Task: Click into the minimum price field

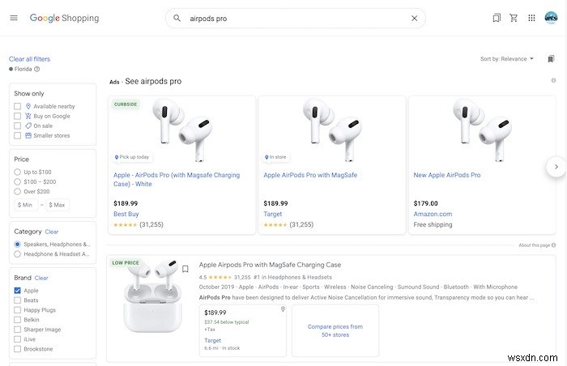Action: 27,205
